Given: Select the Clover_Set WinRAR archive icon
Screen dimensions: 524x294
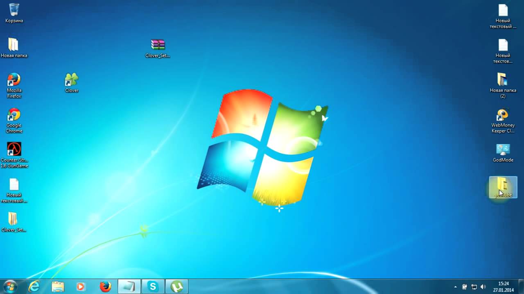Looking at the screenshot, I should tap(158, 48).
